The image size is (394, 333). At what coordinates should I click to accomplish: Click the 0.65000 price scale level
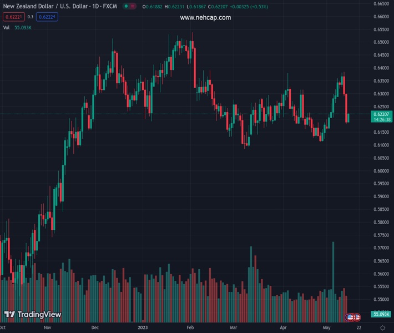pos(381,42)
